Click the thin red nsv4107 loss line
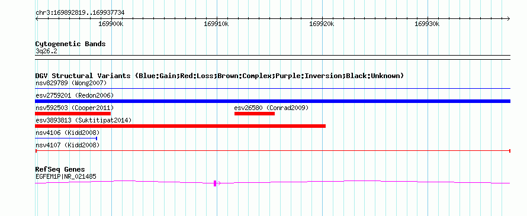 [272, 151]
